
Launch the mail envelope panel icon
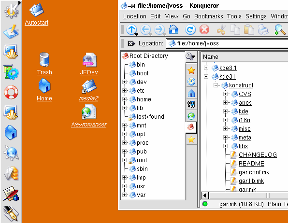pyautogui.click(x=11, y=173)
